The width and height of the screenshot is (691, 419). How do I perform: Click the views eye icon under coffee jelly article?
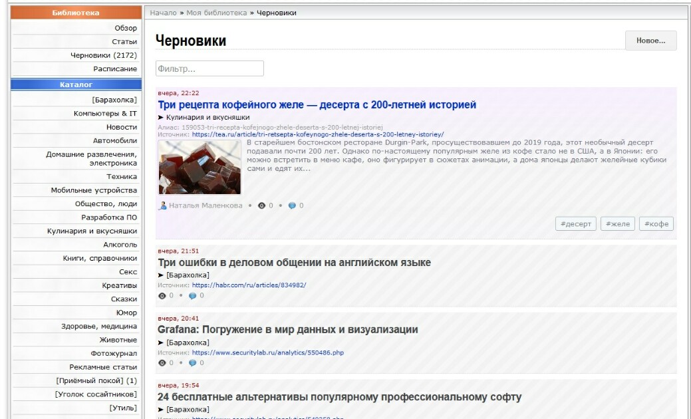[262, 206]
